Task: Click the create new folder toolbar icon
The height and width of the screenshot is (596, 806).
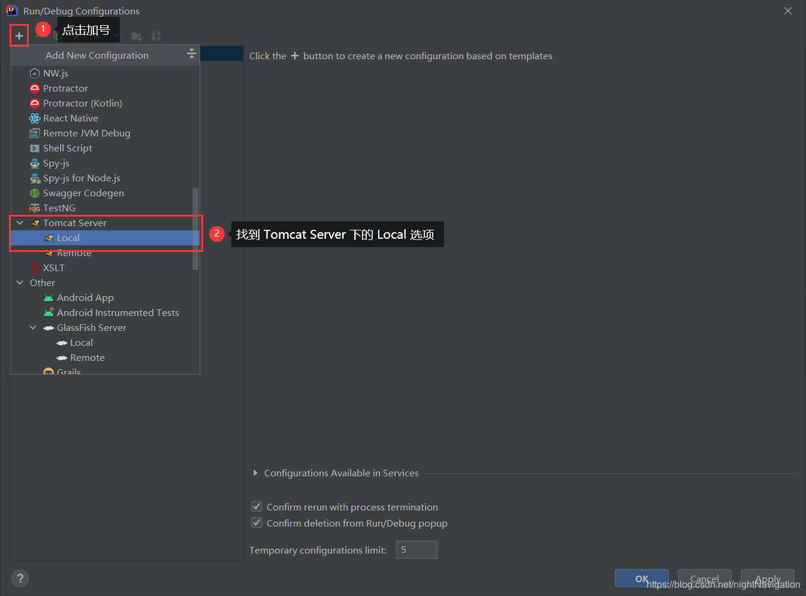Action: (x=137, y=36)
